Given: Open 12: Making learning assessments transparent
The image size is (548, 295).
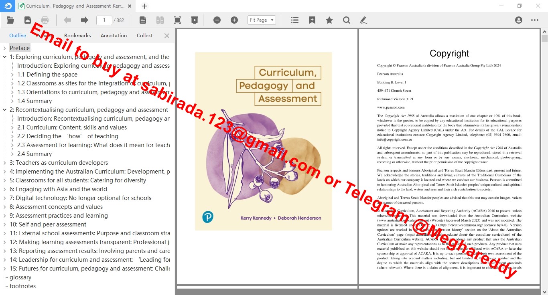Looking at the screenshot, I should coord(89,242).
